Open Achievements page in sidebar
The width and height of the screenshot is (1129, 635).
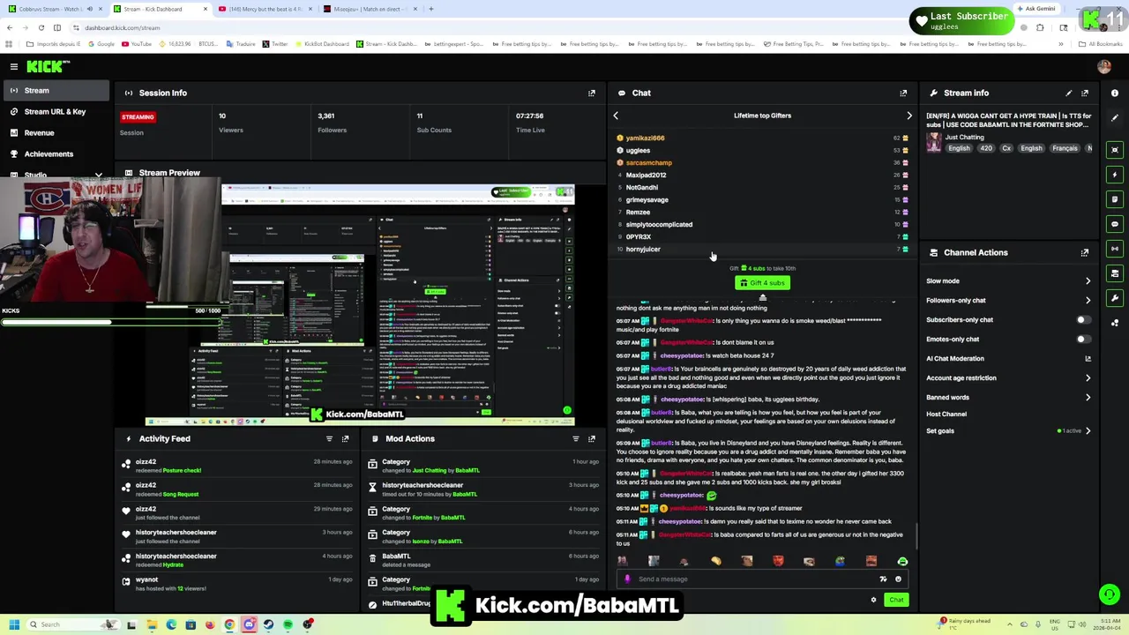tap(55, 154)
